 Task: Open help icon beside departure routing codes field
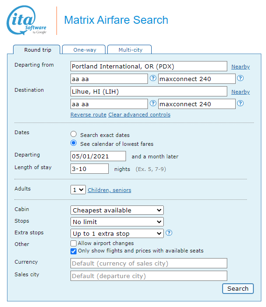pyautogui.click(x=153, y=78)
